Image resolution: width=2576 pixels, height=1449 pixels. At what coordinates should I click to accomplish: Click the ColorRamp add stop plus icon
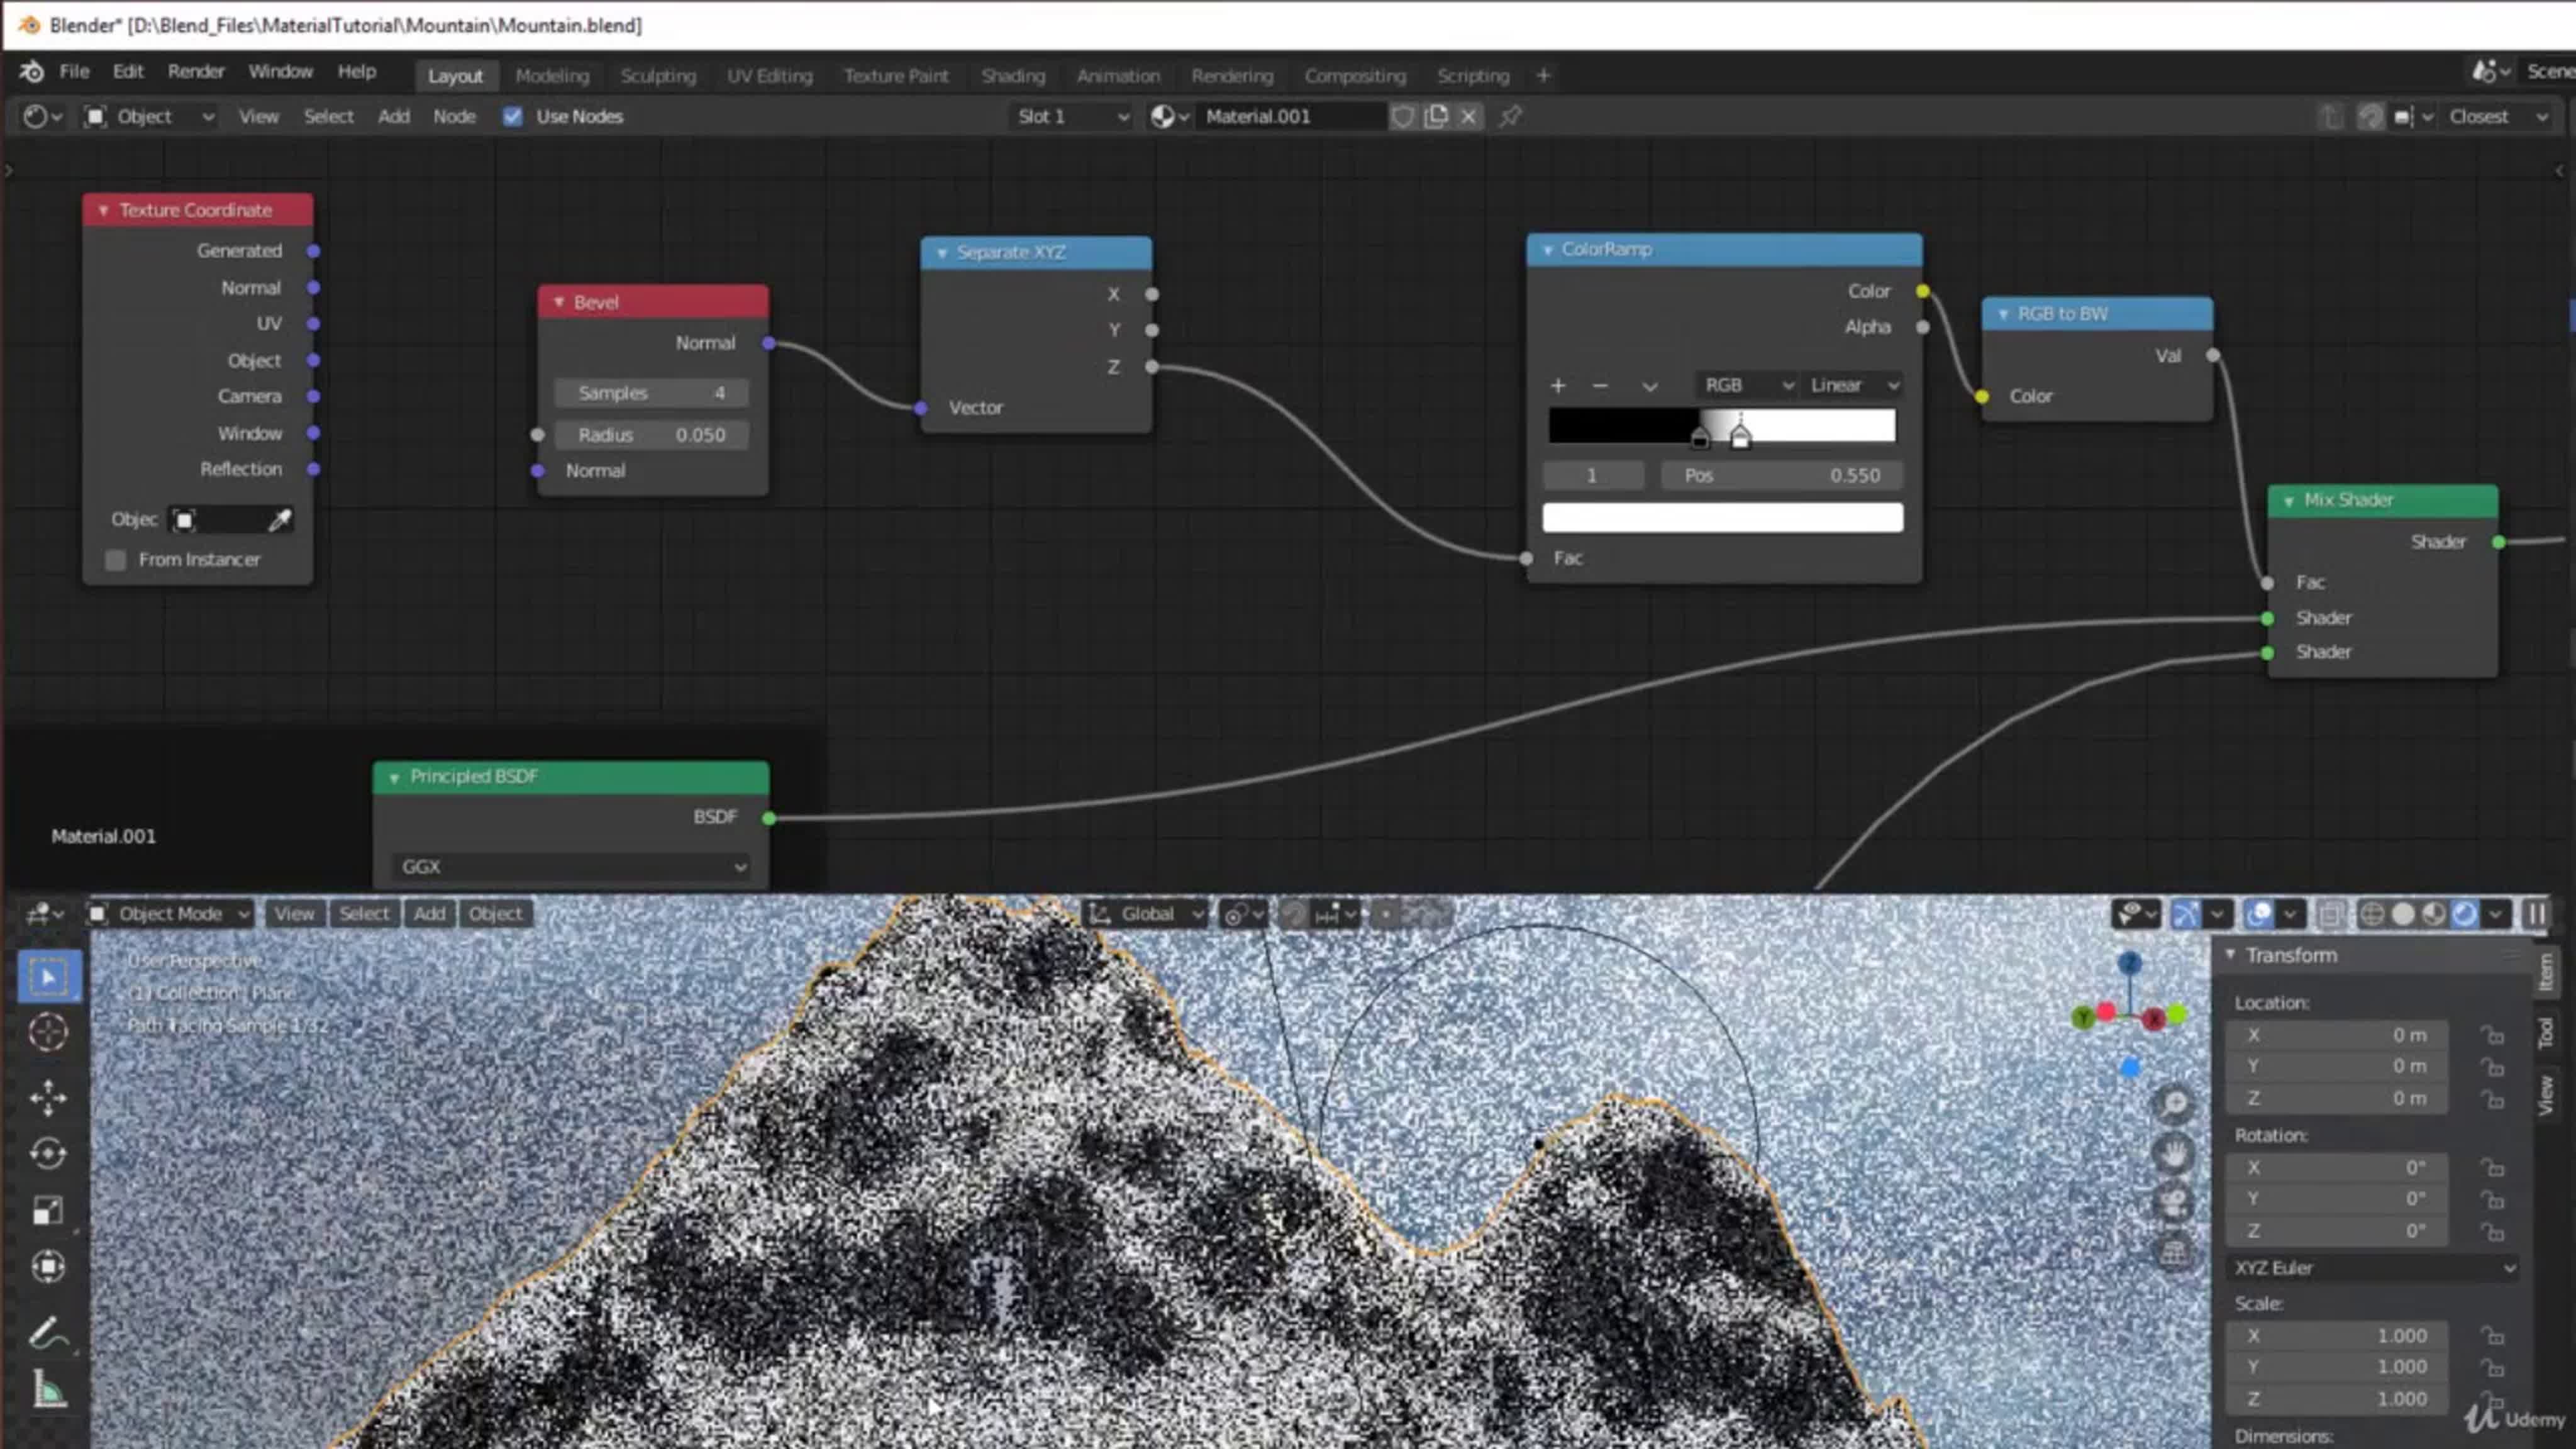[1558, 385]
